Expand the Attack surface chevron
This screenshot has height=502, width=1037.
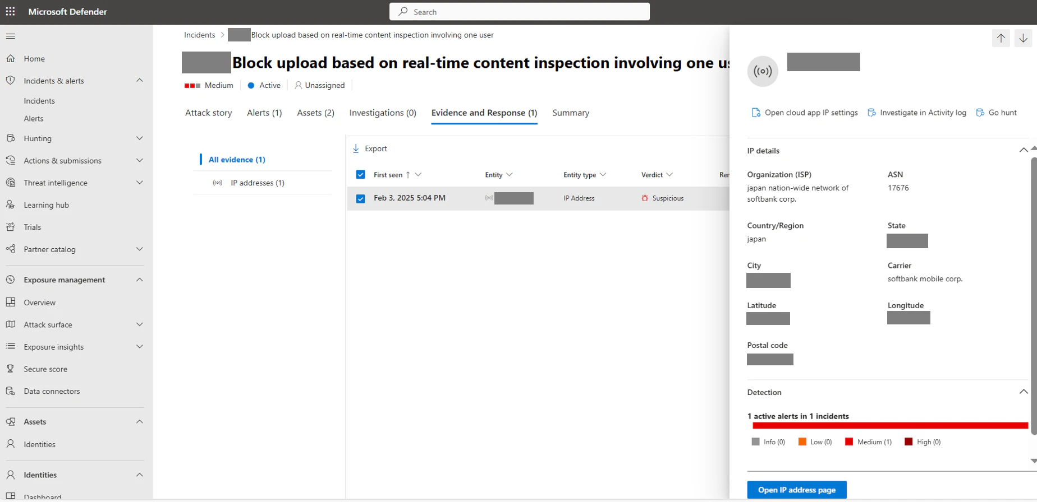point(140,324)
